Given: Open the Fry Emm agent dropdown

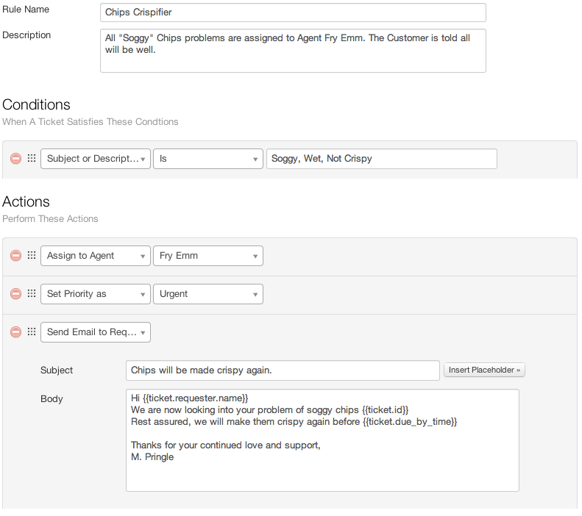Looking at the screenshot, I should (x=207, y=256).
